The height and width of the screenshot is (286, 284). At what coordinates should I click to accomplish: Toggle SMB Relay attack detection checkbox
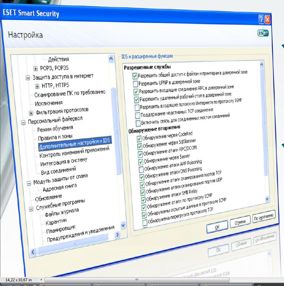[x=143, y=200]
